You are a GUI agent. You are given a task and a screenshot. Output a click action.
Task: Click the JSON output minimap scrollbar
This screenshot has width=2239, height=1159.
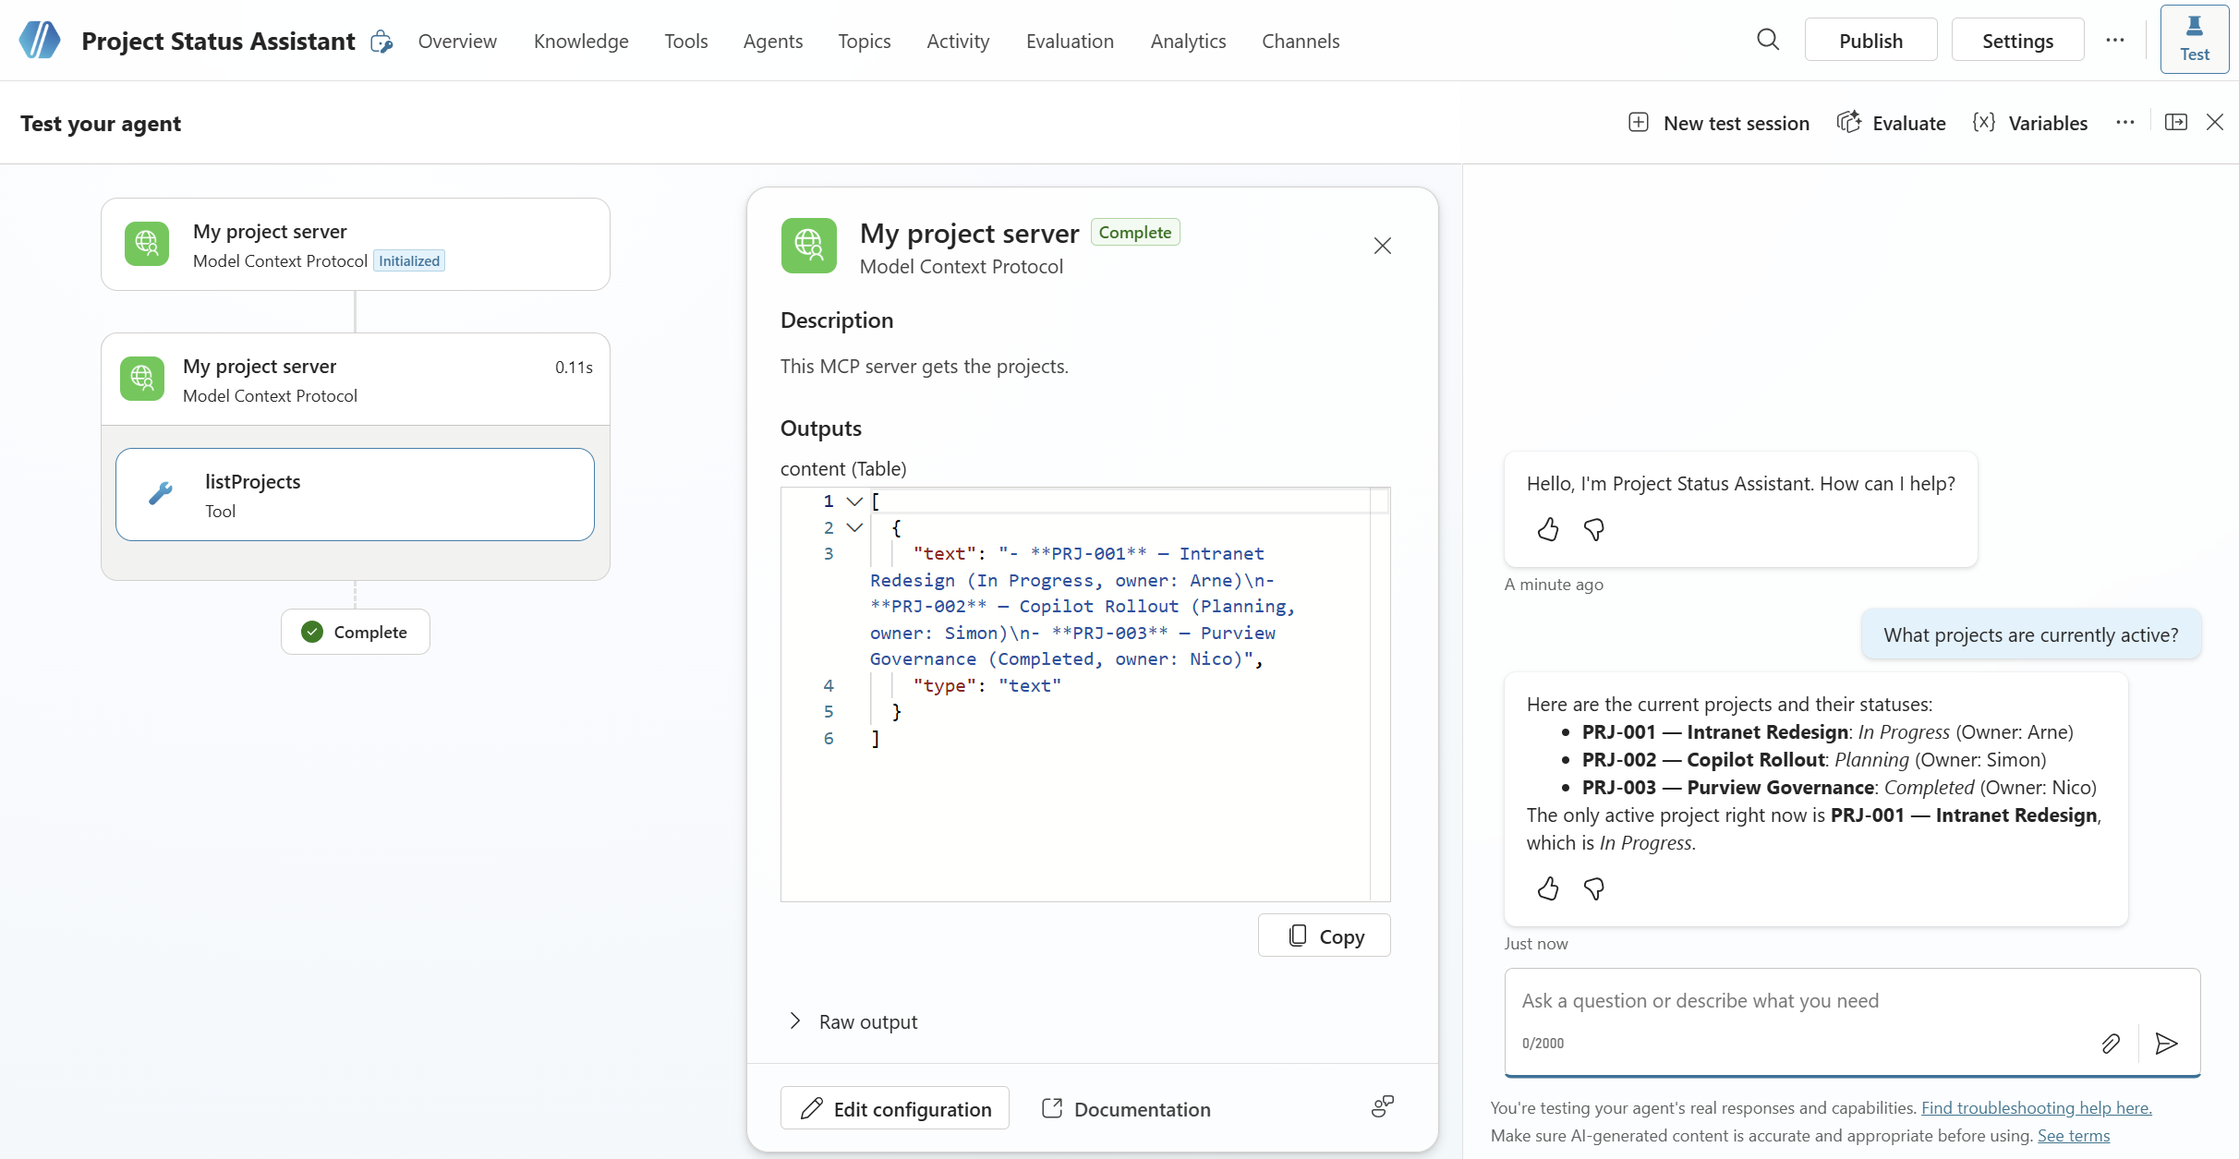click(x=1379, y=693)
